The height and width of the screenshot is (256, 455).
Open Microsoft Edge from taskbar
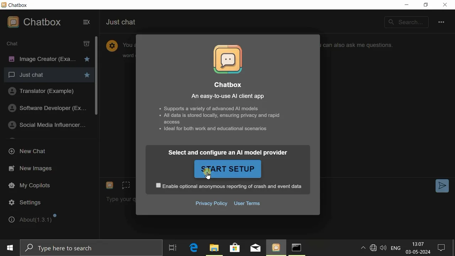(193, 248)
